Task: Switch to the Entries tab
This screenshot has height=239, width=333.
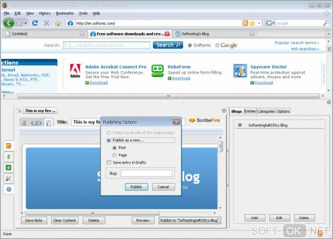Action: tap(250, 111)
